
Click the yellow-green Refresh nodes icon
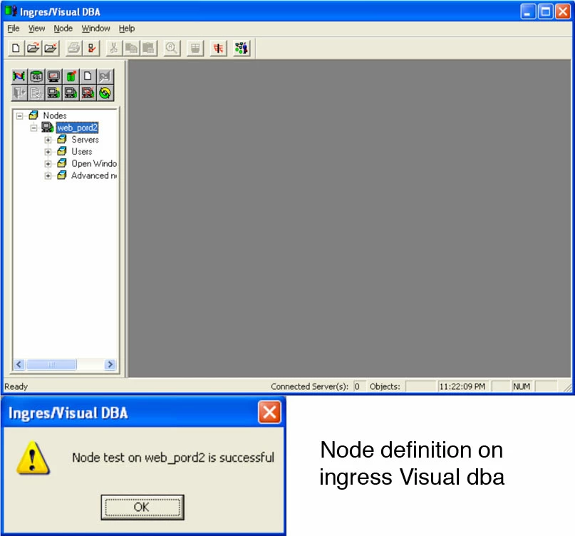pos(105,93)
